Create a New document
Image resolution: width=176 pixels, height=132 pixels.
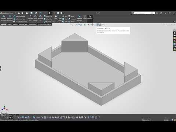click(22, 13)
